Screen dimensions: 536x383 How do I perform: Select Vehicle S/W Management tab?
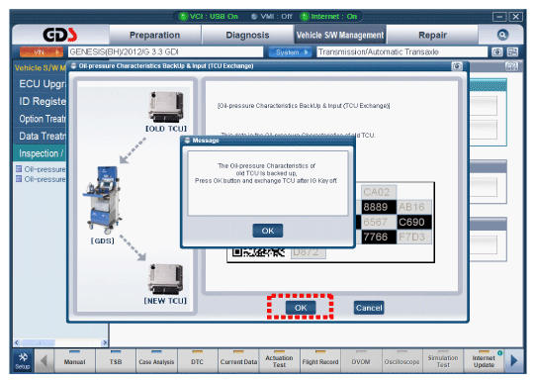(x=340, y=35)
